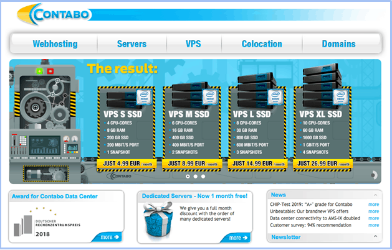This screenshot has height=250, width=392.
Task: Open the Domains menu
Action: click(338, 44)
